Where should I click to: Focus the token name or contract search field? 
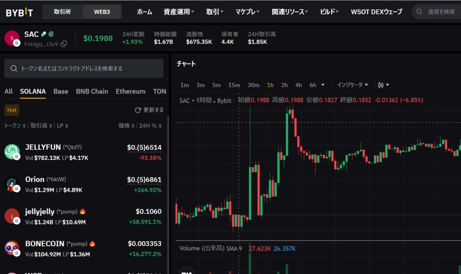click(84, 68)
